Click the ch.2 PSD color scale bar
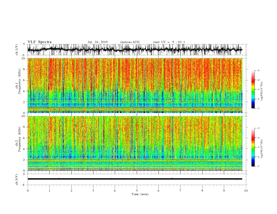This screenshot has width=277, height=214. (x=253, y=147)
